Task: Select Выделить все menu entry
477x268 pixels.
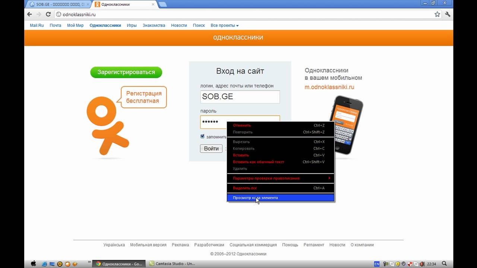Action: pyautogui.click(x=281, y=188)
